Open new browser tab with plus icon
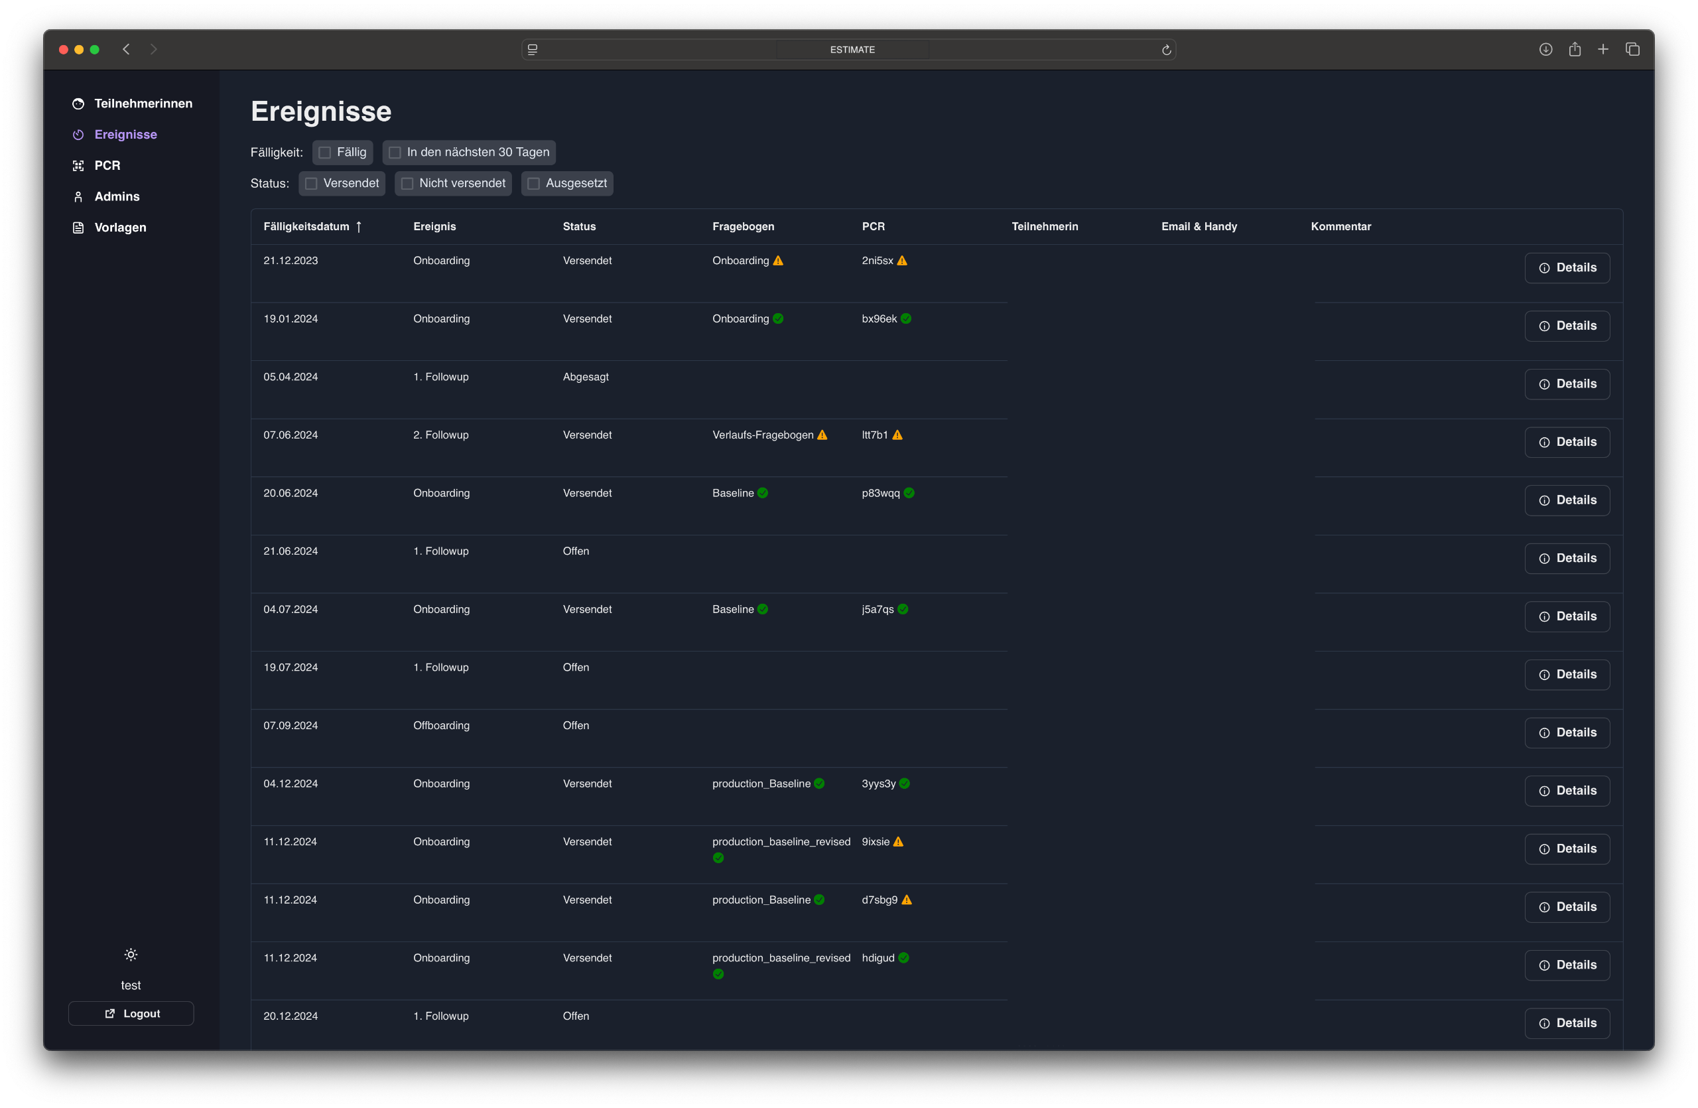Screen dimensions: 1698x1108 tap(1603, 49)
